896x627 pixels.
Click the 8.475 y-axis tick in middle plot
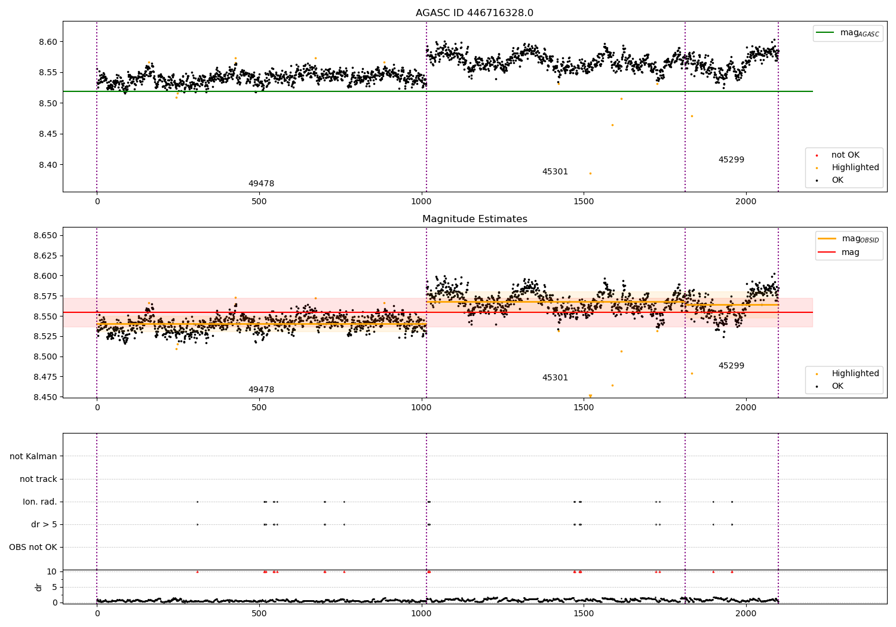coord(45,377)
